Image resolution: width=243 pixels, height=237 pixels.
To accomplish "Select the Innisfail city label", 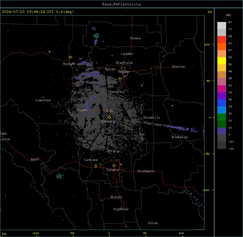I will coord(117,92).
